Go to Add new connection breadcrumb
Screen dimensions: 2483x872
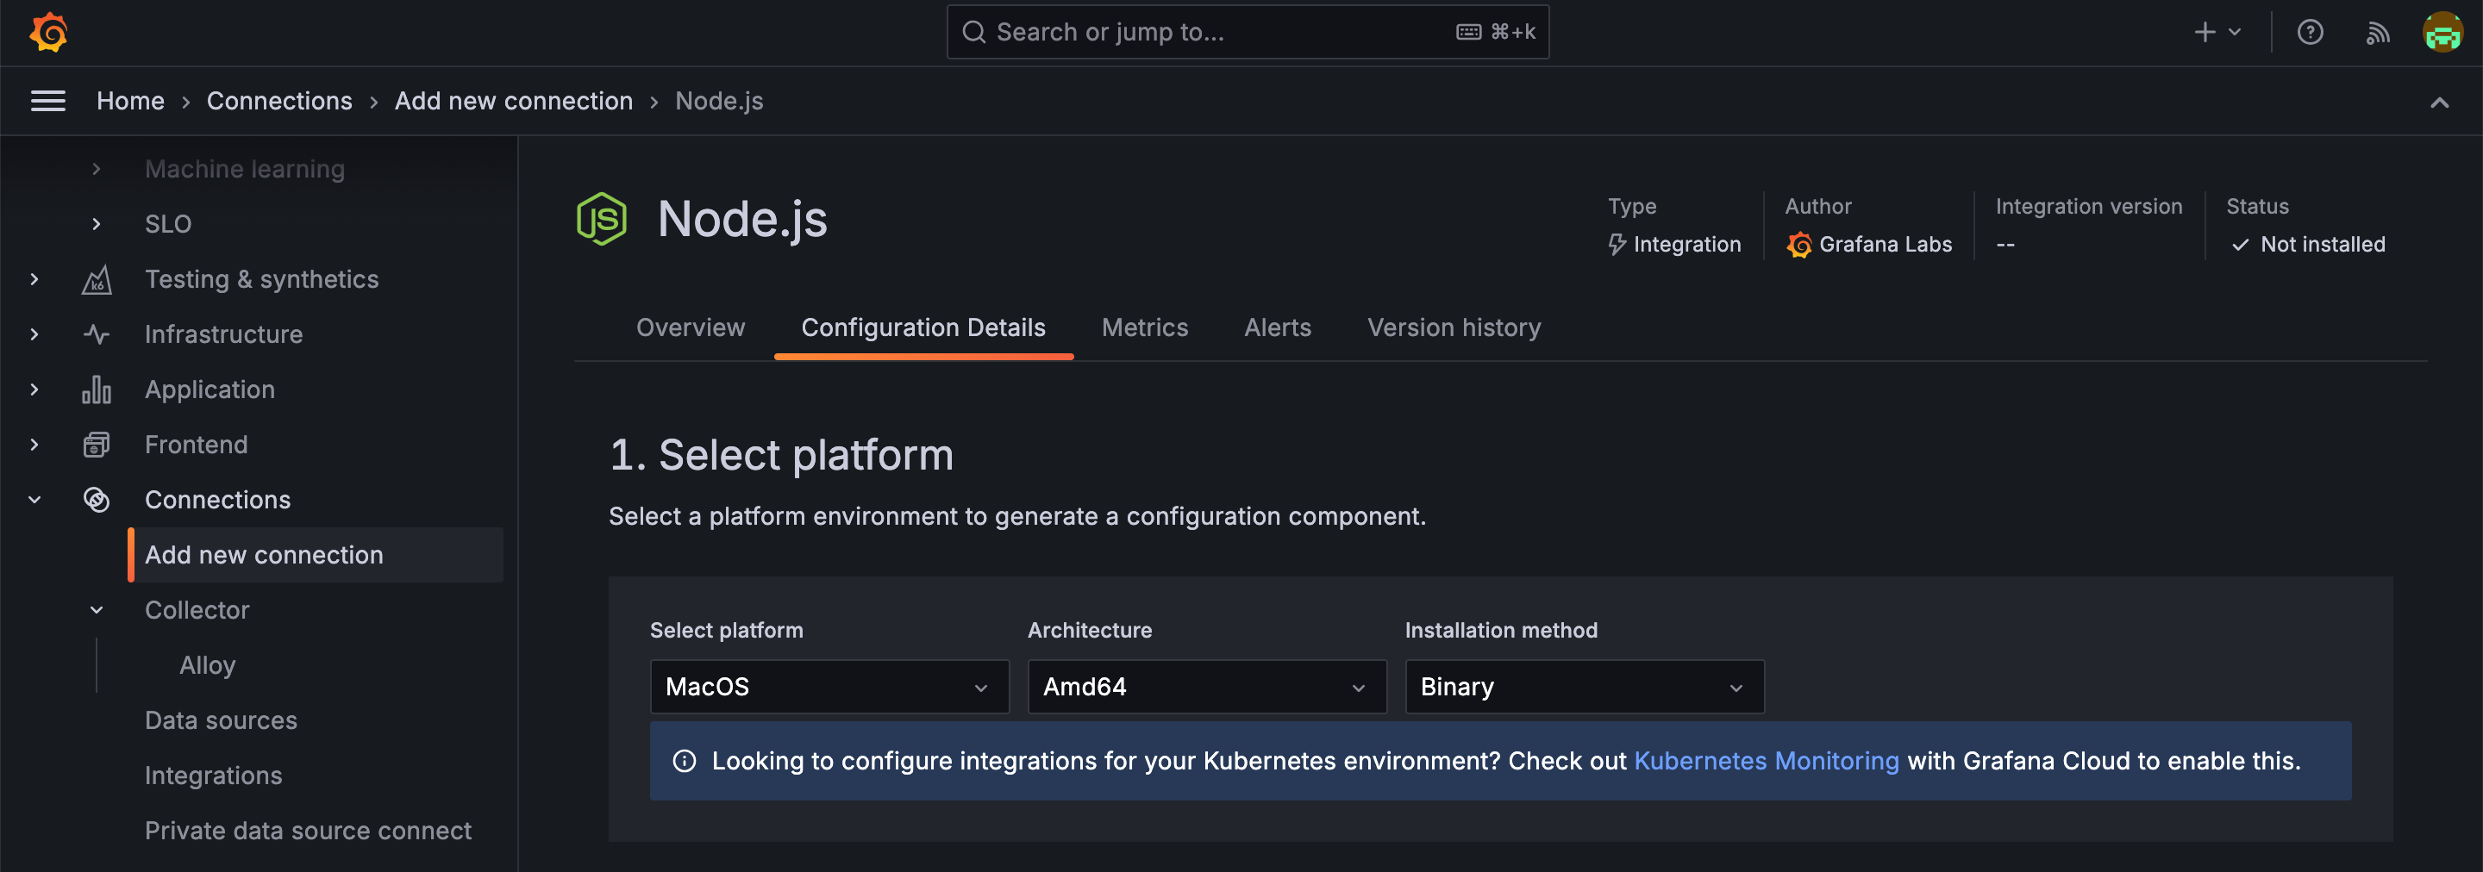[514, 100]
